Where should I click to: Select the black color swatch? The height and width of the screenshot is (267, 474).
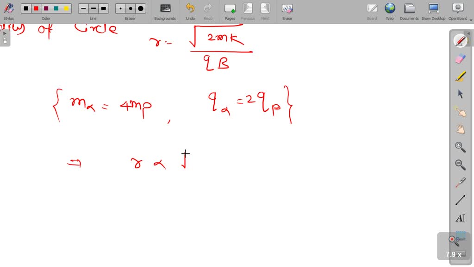[x=26, y=8]
